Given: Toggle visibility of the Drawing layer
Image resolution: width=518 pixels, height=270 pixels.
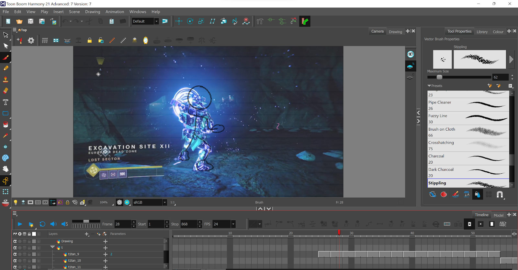Looking at the screenshot, I should 15,241.
